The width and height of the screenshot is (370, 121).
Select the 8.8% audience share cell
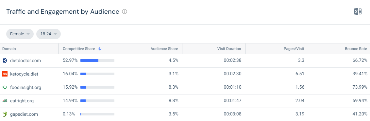click(x=174, y=101)
